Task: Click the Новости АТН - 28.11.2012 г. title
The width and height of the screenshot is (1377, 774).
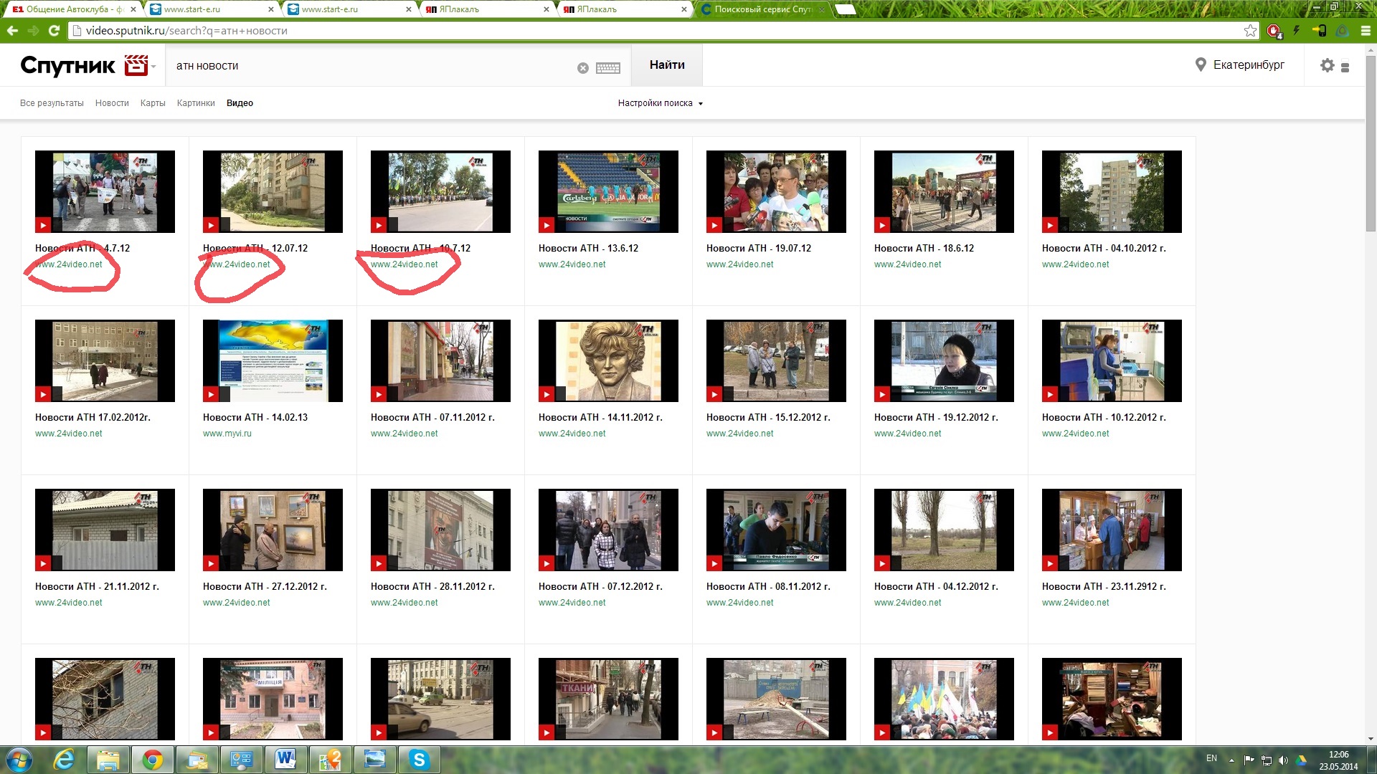Action: click(432, 586)
